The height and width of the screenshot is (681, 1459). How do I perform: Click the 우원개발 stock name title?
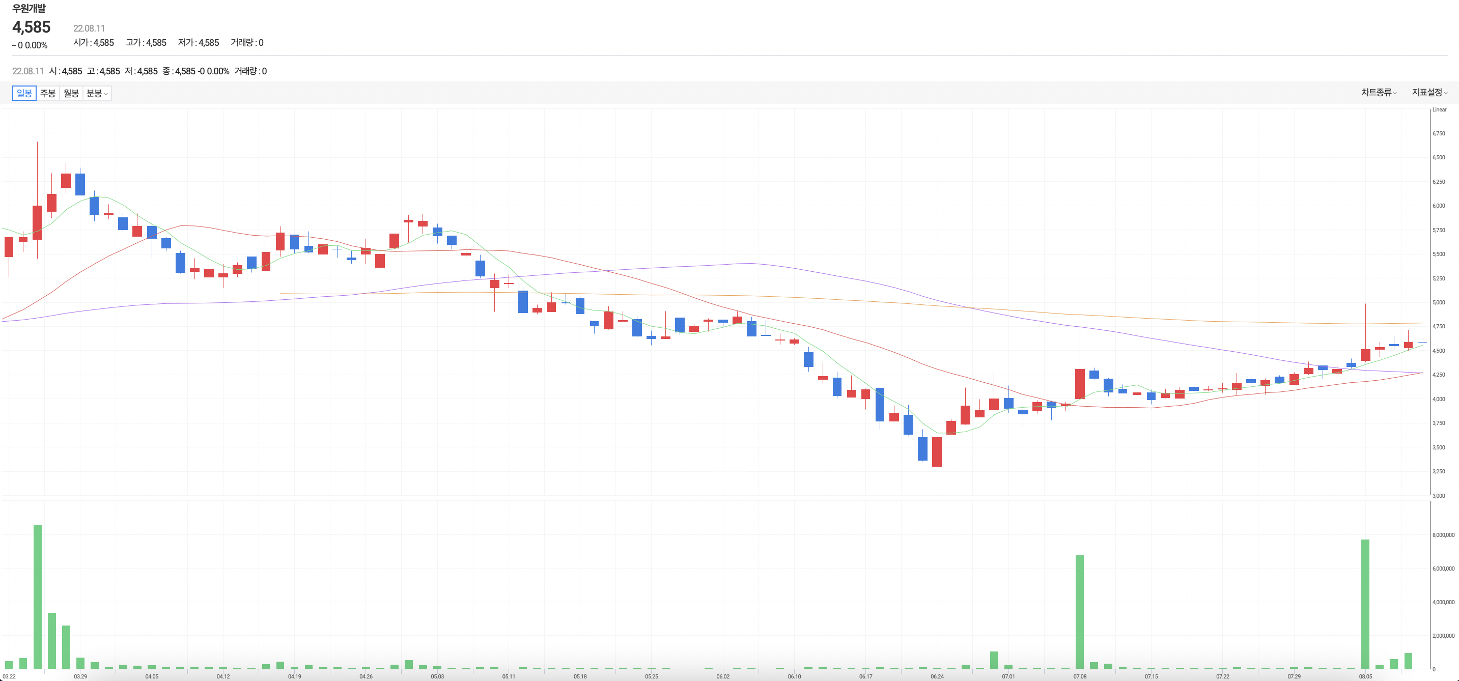(29, 9)
